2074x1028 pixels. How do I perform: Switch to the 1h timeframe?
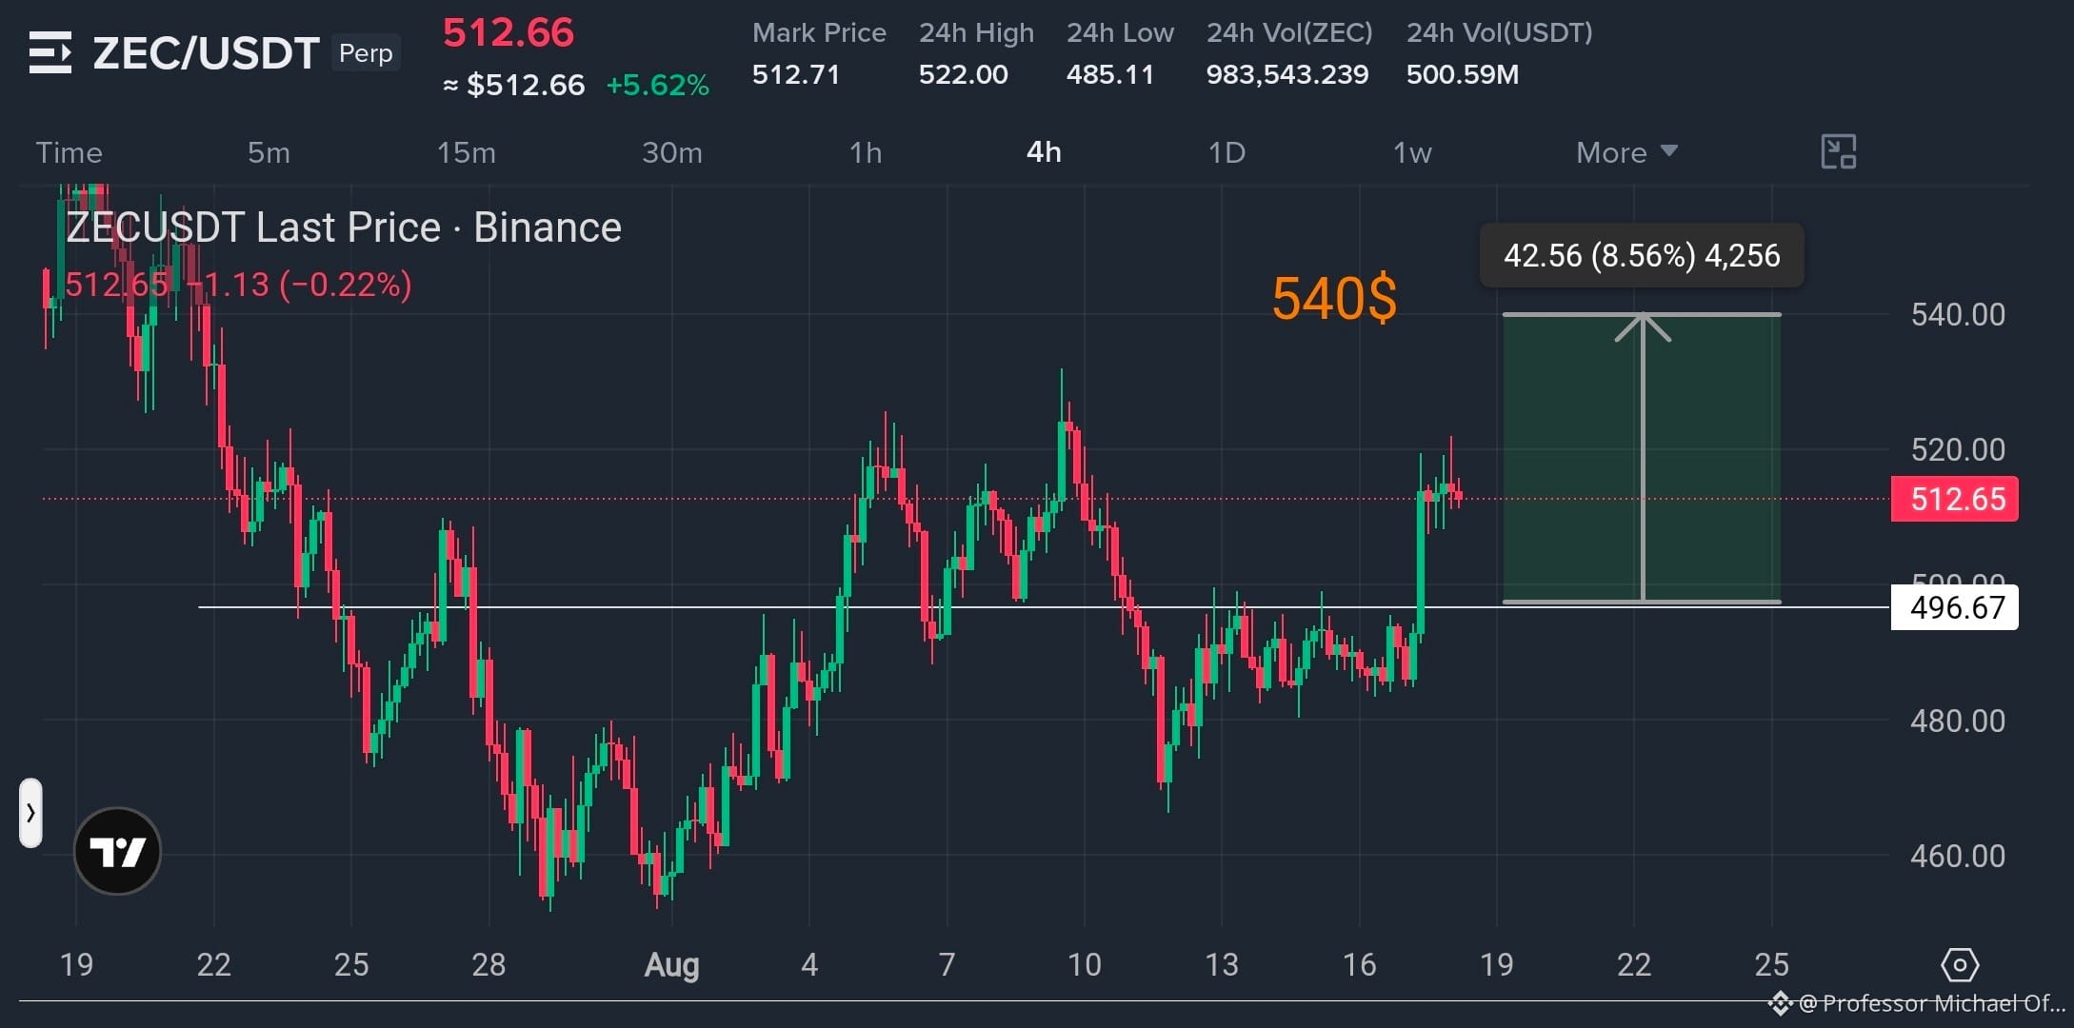866,152
